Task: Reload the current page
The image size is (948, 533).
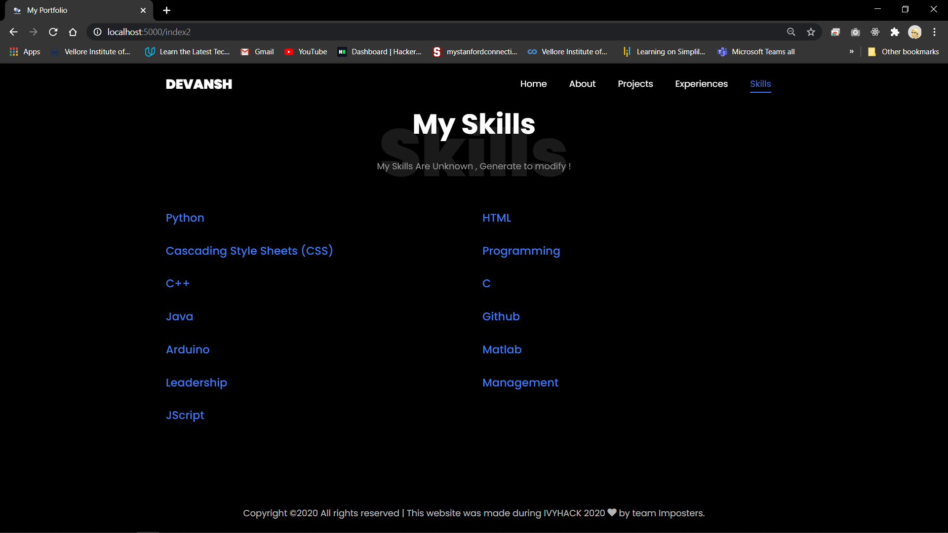Action: click(x=53, y=32)
